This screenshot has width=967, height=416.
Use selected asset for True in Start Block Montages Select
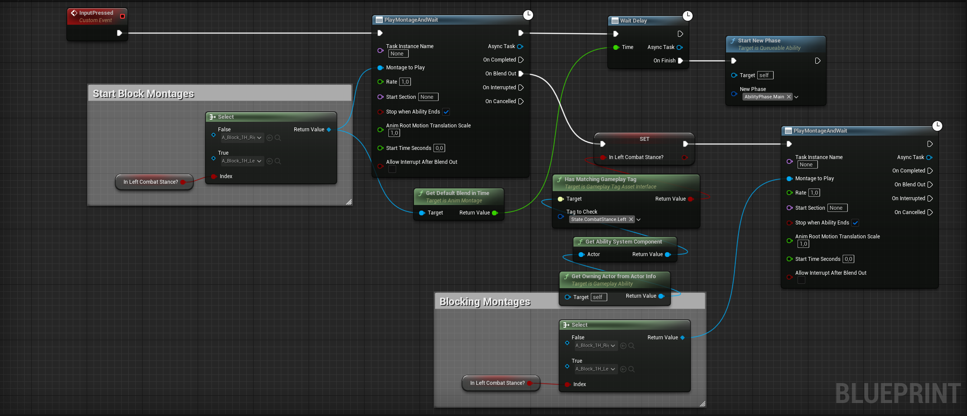[x=270, y=161]
